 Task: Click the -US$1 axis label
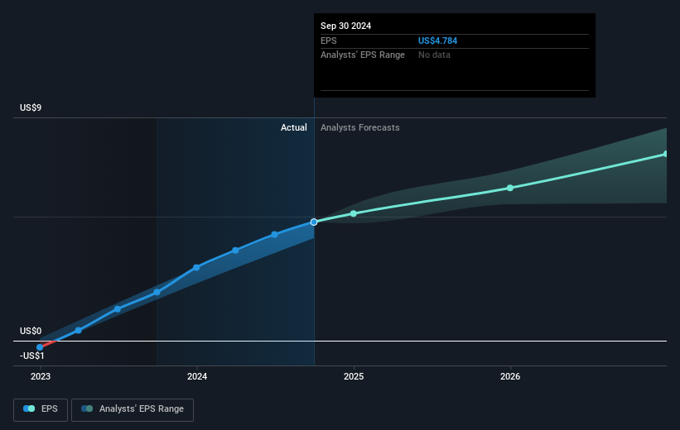[31, 356]
